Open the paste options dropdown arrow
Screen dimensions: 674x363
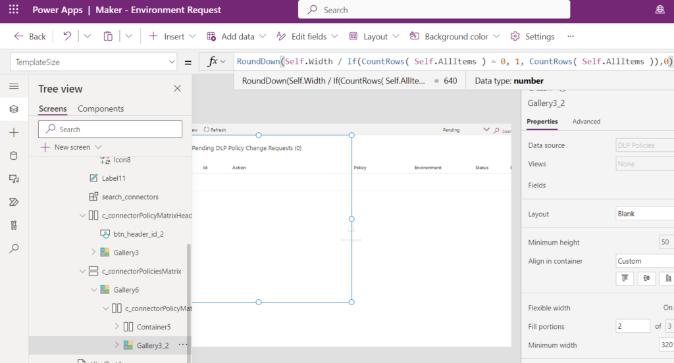click(x=128, y=37)
